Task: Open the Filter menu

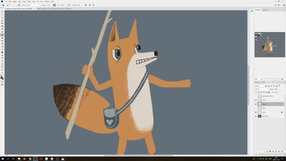Action: click(34, 1)
